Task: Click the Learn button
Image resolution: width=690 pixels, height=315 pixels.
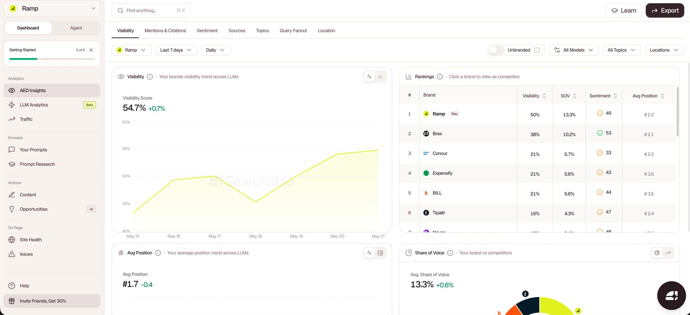Action: click(x=624, y=10)
